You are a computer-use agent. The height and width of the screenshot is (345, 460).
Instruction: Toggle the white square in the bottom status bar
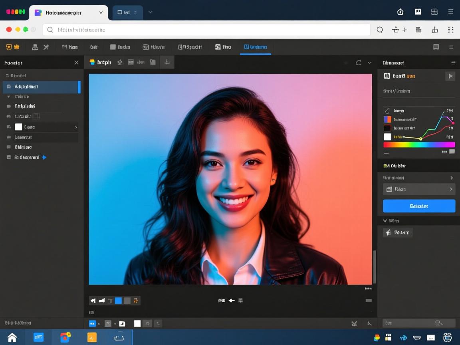137,323
